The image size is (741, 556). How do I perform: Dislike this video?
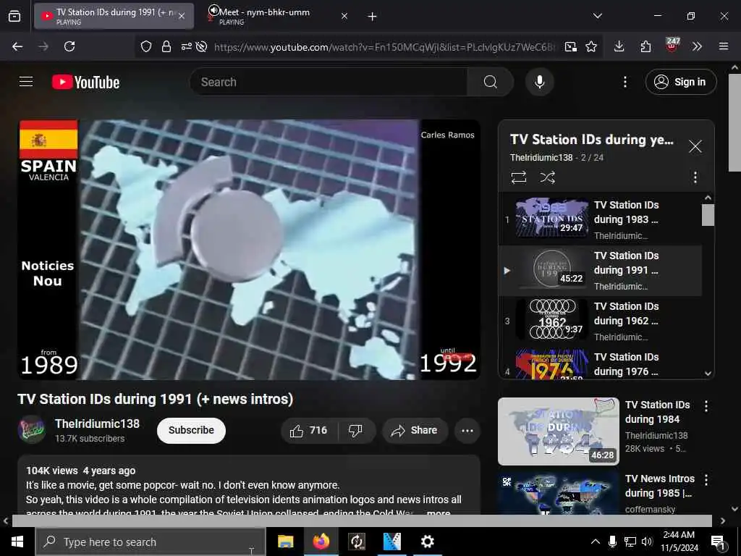click(x=356, y=430)
